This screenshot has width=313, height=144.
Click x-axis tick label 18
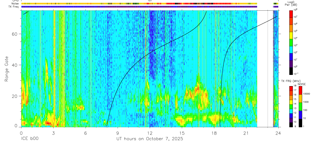pyautogui.click(x=214, y=133)
